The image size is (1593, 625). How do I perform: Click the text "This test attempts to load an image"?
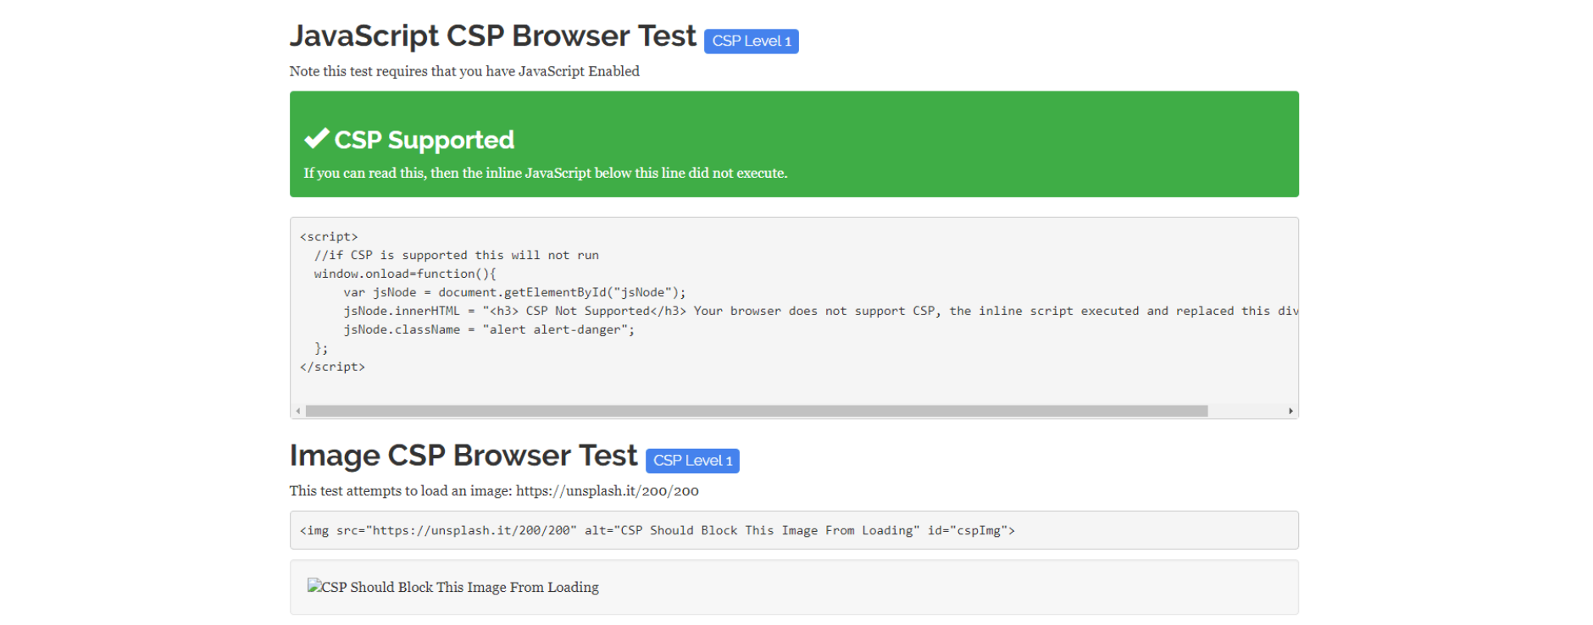pos(494,491)
